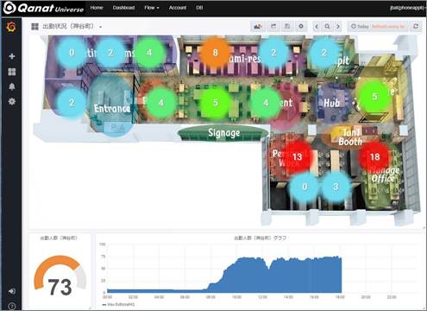Click the Grafana logo in sidebar
Image resolution: width=427 pixels, height=311 pixels.
click(x=11, y=28)
